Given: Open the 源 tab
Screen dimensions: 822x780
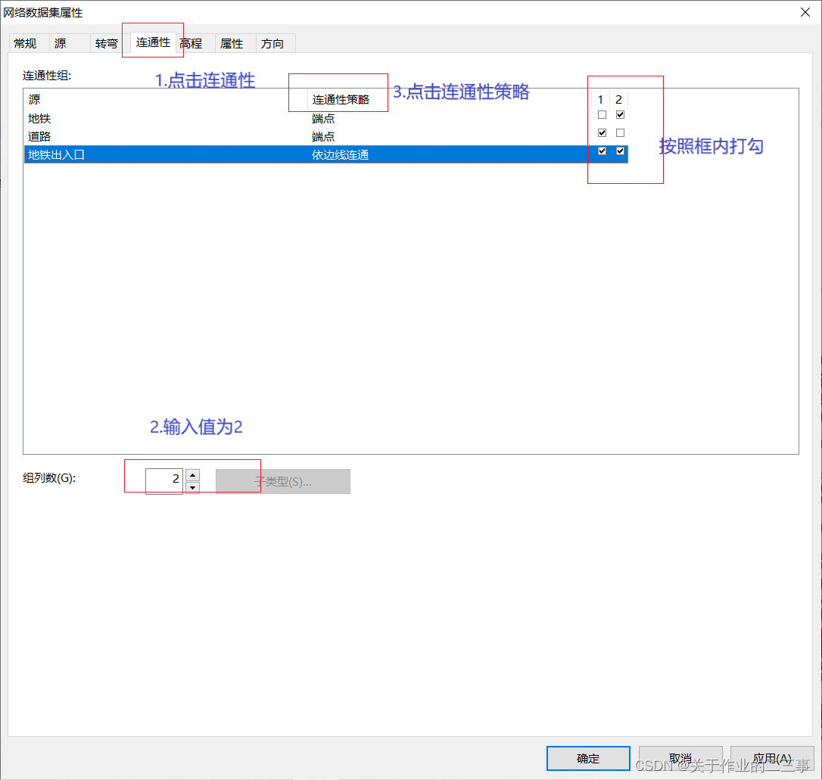Looking at the screenshot, I should [61, 43].
